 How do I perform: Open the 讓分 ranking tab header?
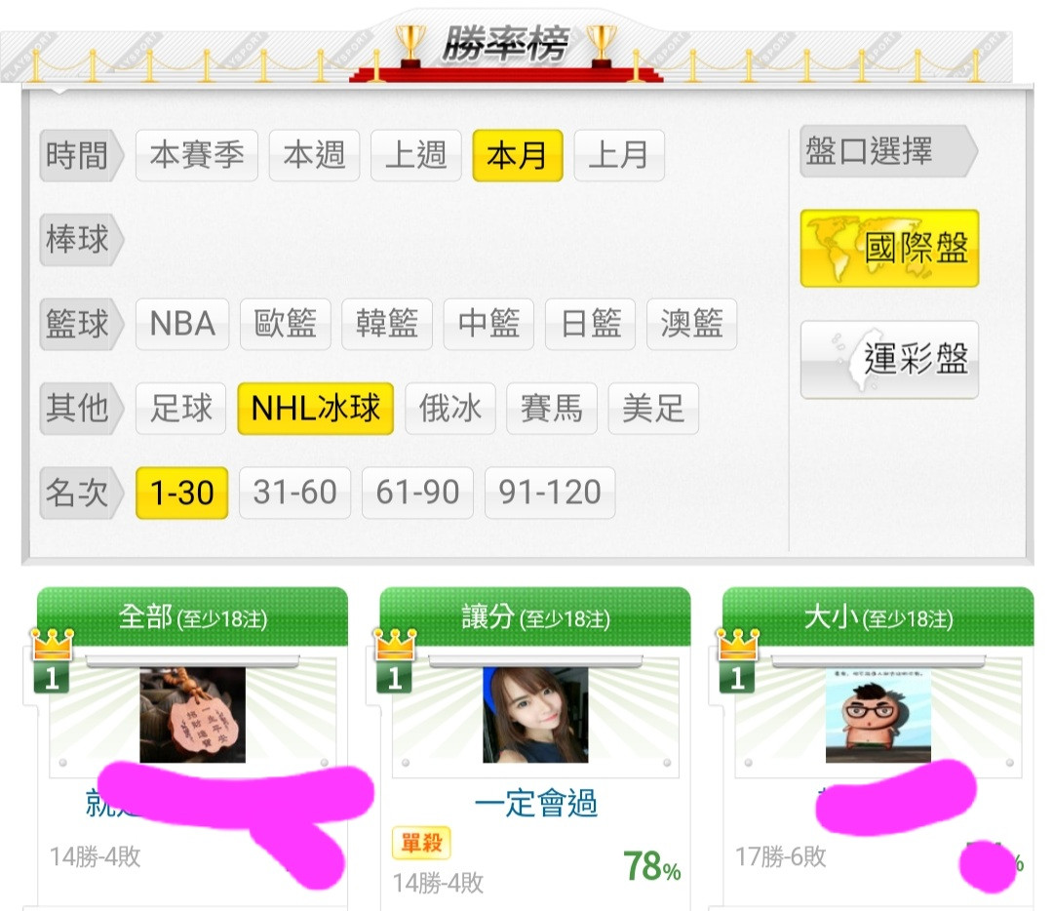(535, 616)
